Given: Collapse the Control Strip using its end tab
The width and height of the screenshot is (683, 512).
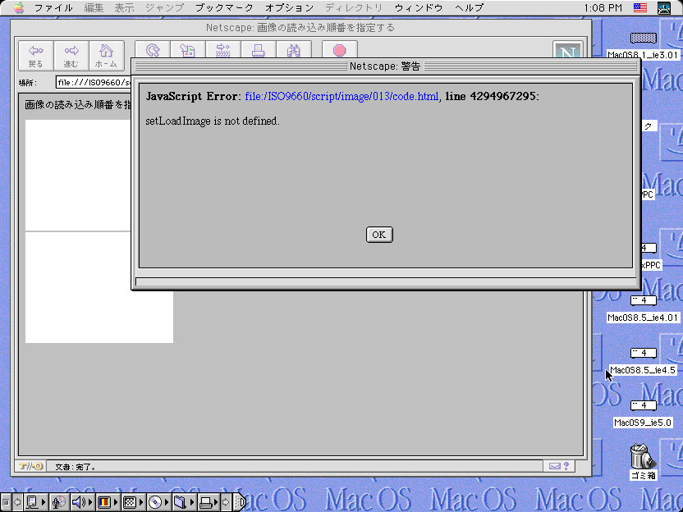Looking at the screenshot, I should 240,502.
